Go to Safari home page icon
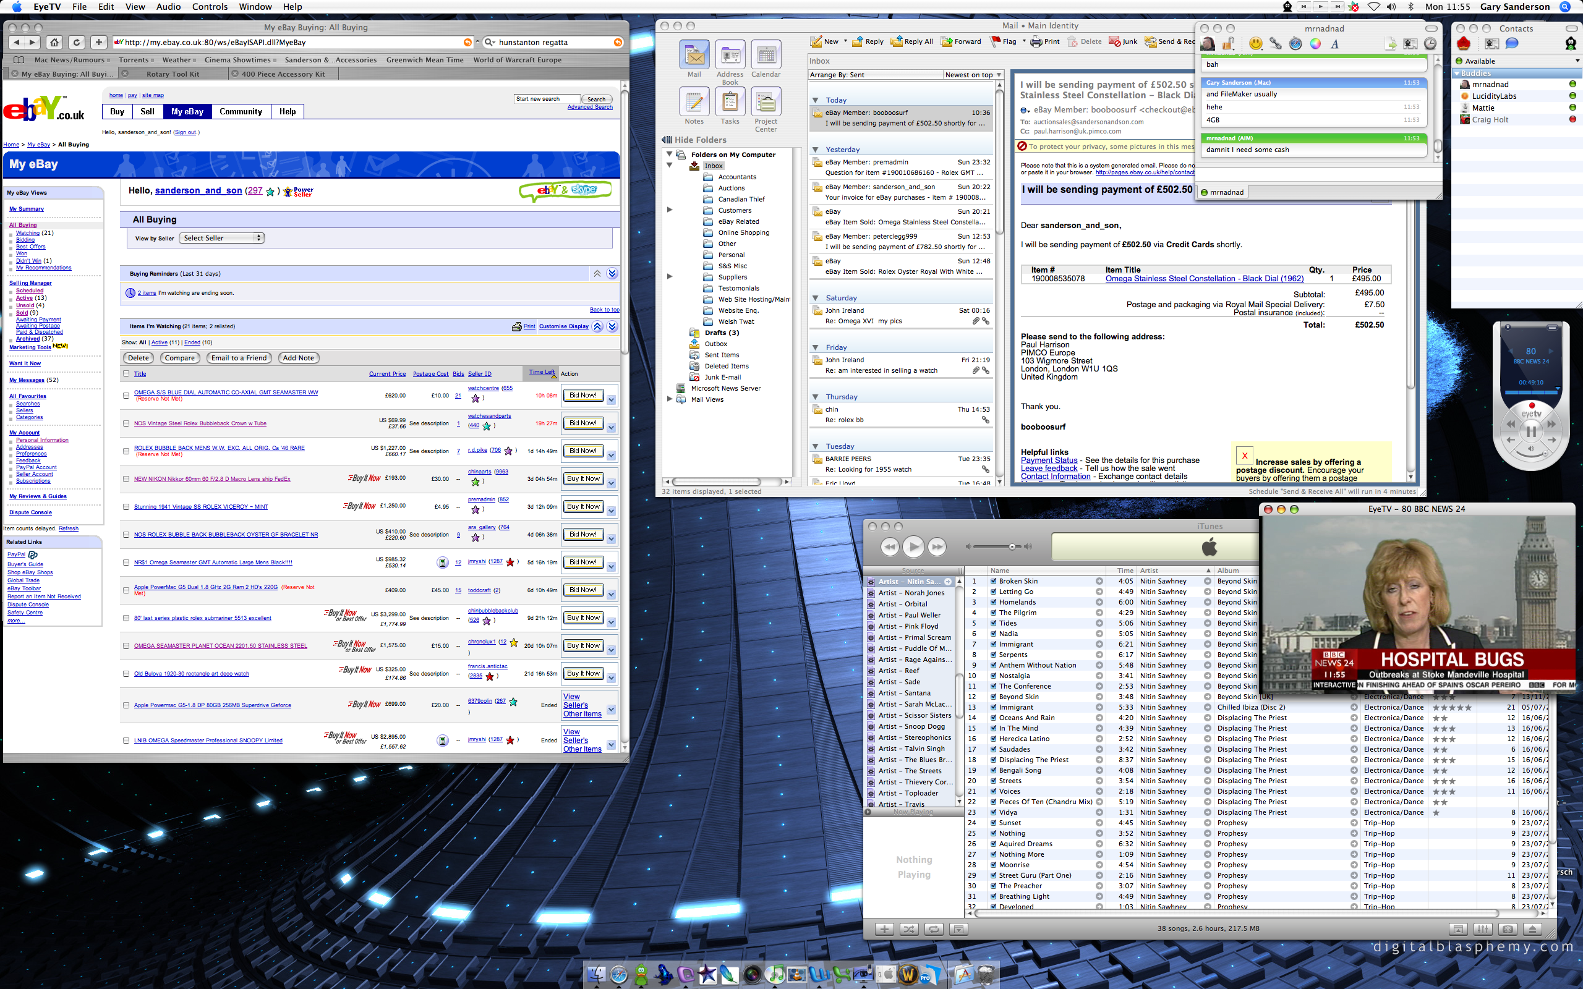 pos(54,43)
